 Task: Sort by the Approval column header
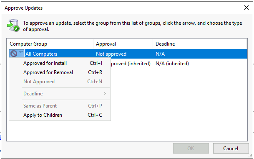(x=123, y=44)
